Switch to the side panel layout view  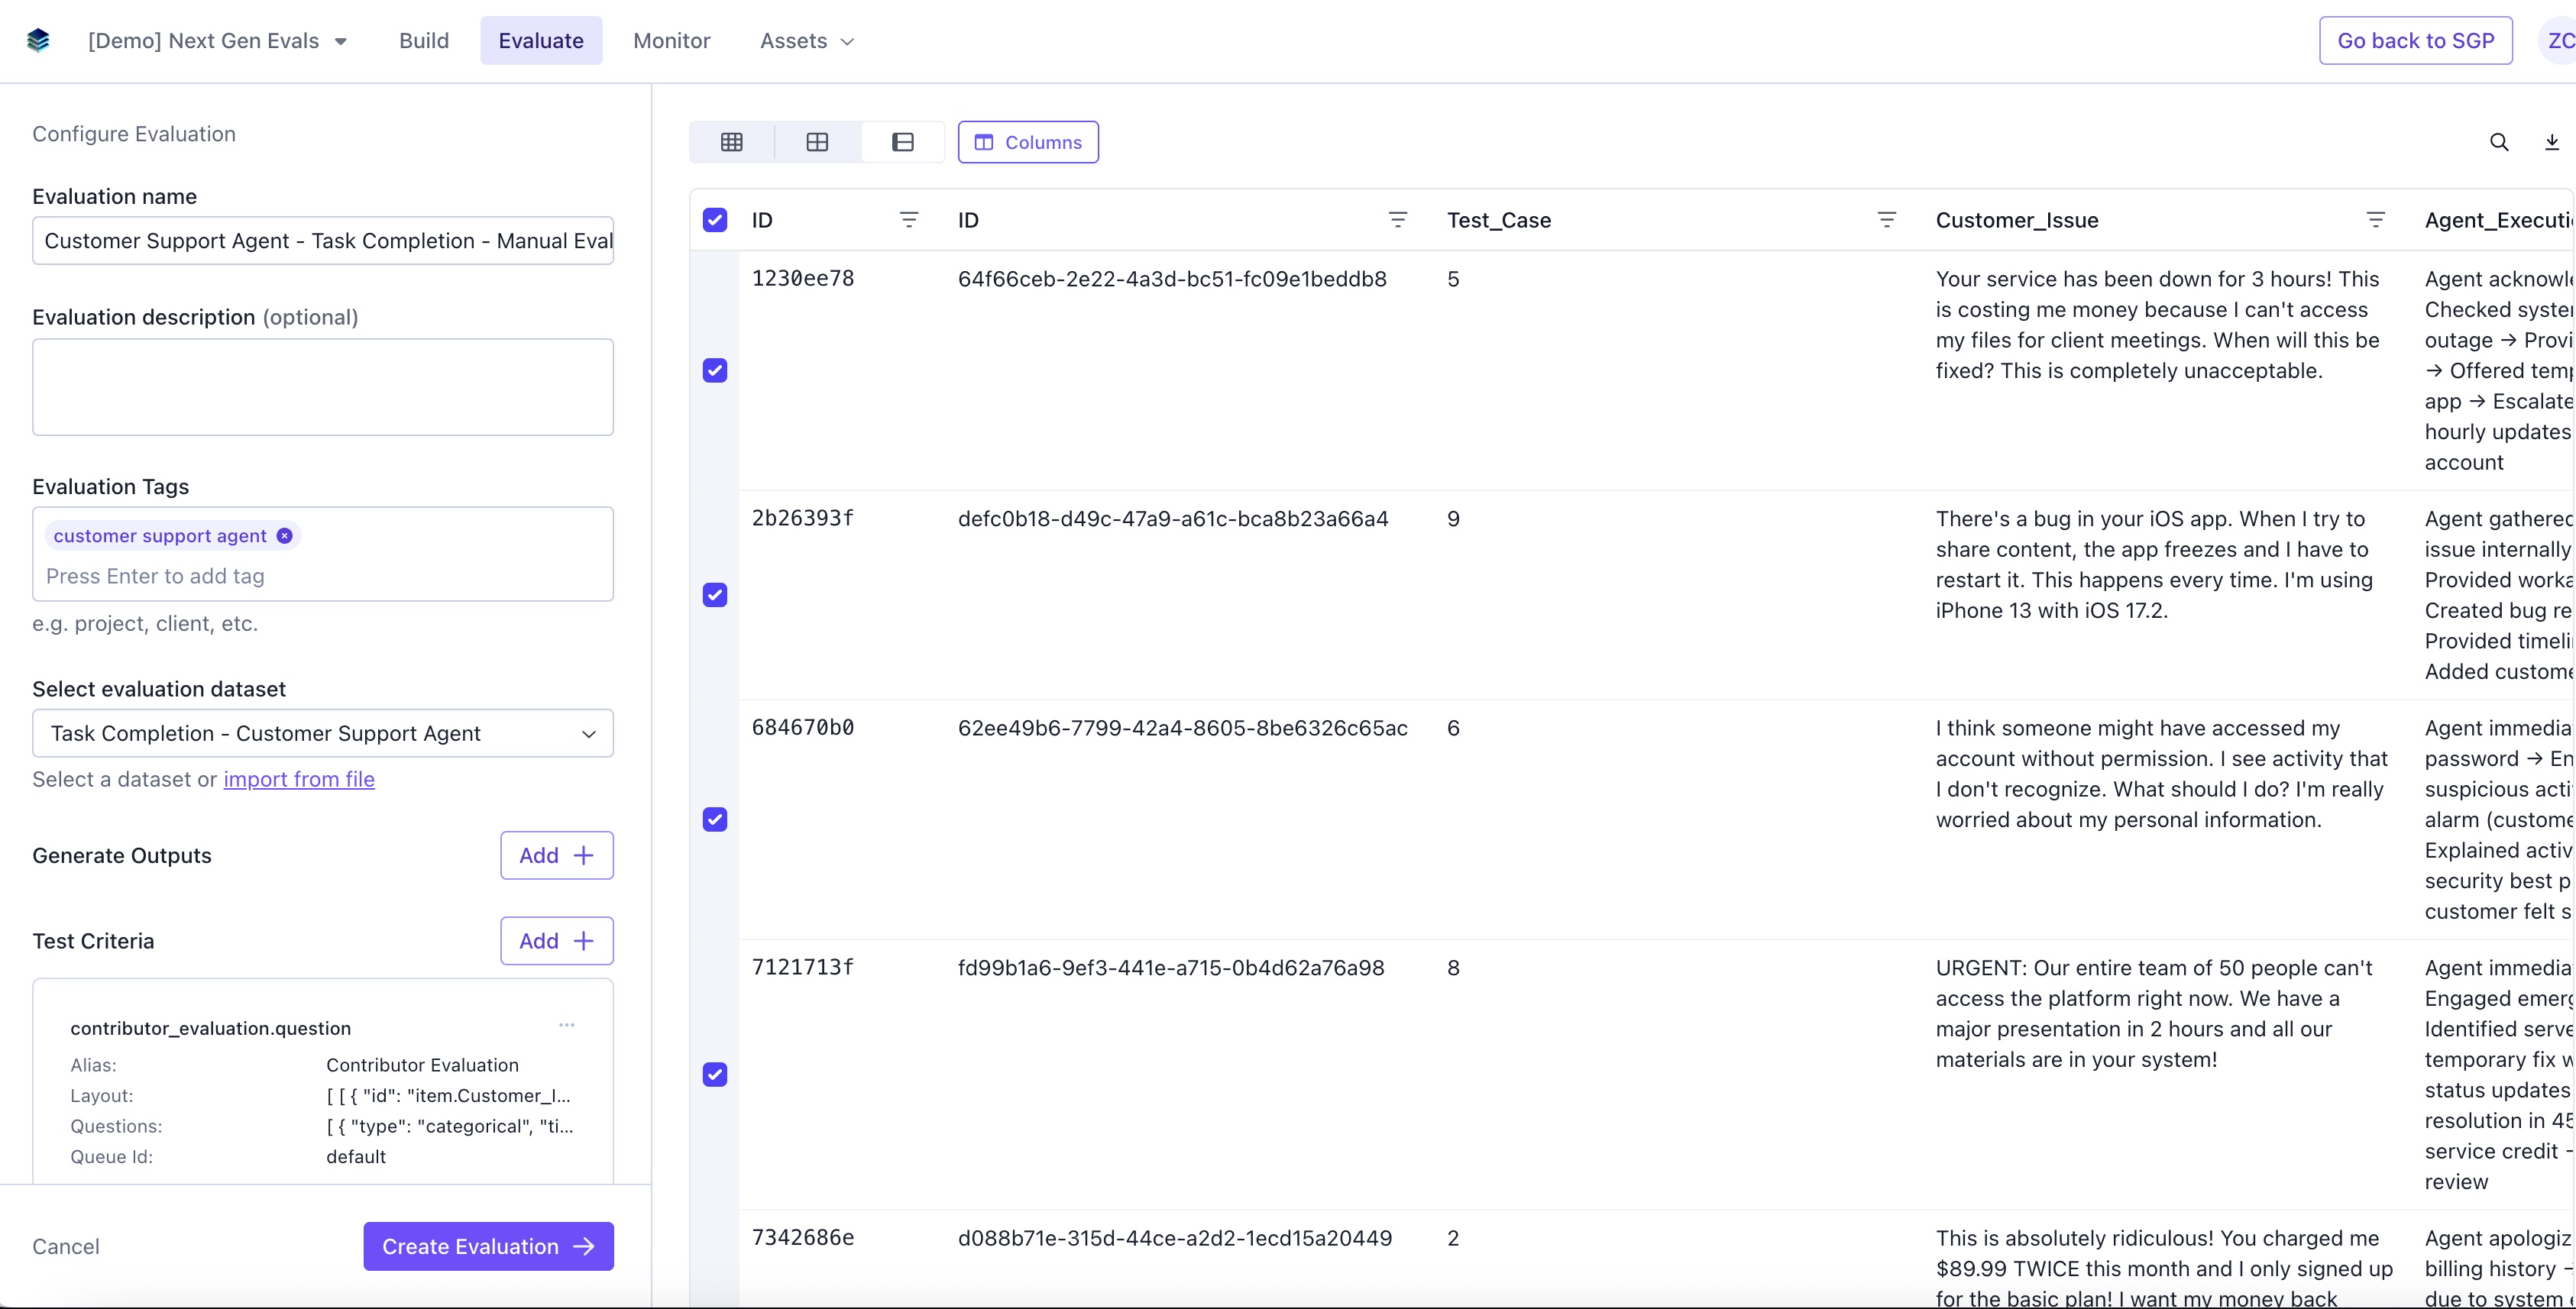902,142
